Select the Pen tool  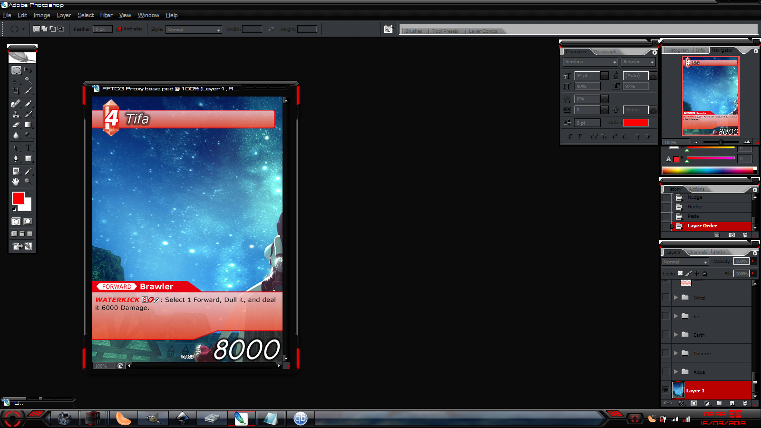click(16, 159)
